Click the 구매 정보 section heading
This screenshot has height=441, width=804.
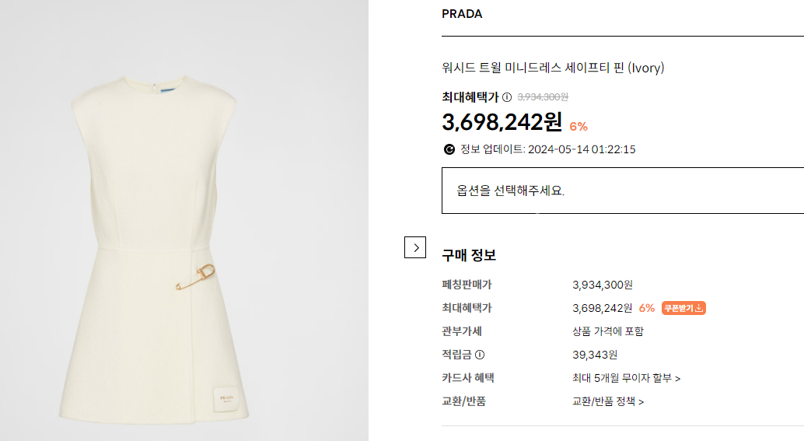(469, 255)
